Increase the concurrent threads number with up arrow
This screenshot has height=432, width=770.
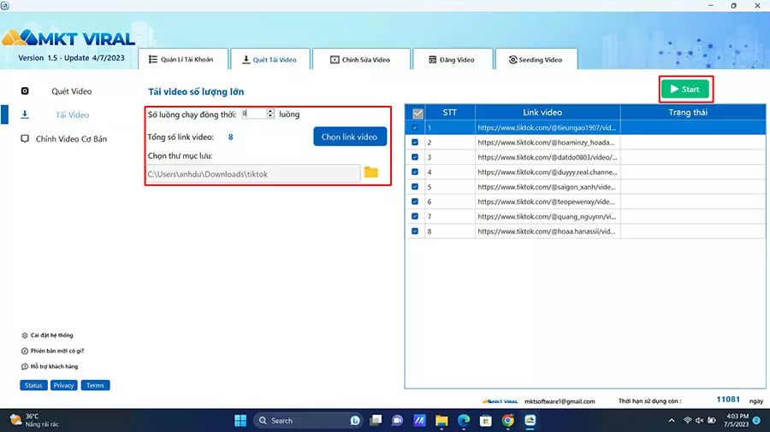[270, 111]
